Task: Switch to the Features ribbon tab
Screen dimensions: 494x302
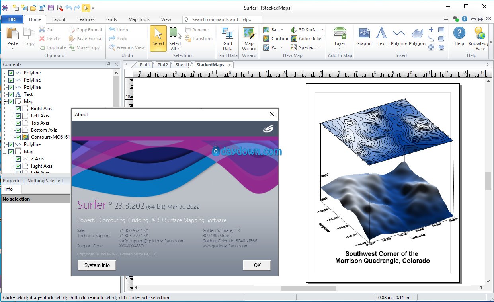Action: [x=86, y=19]
